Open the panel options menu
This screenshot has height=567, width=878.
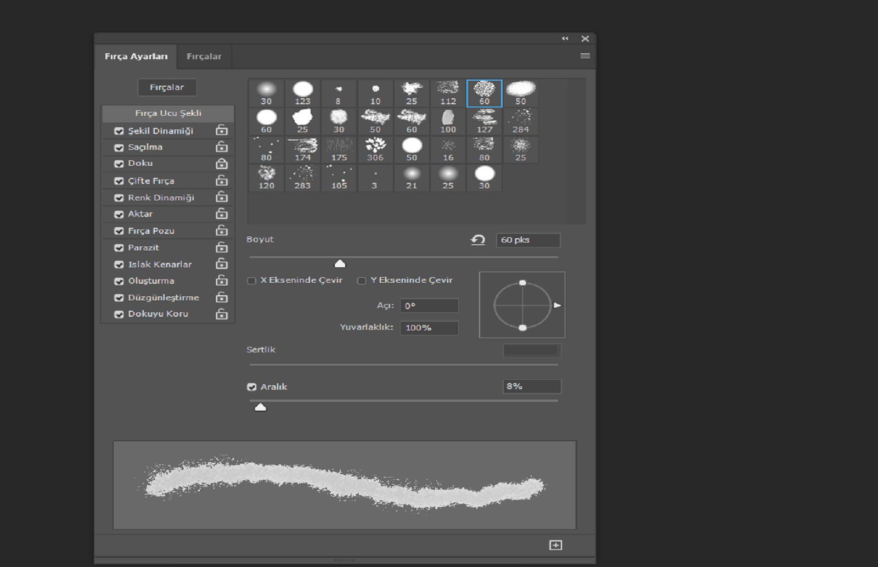(x=585, y=56)
